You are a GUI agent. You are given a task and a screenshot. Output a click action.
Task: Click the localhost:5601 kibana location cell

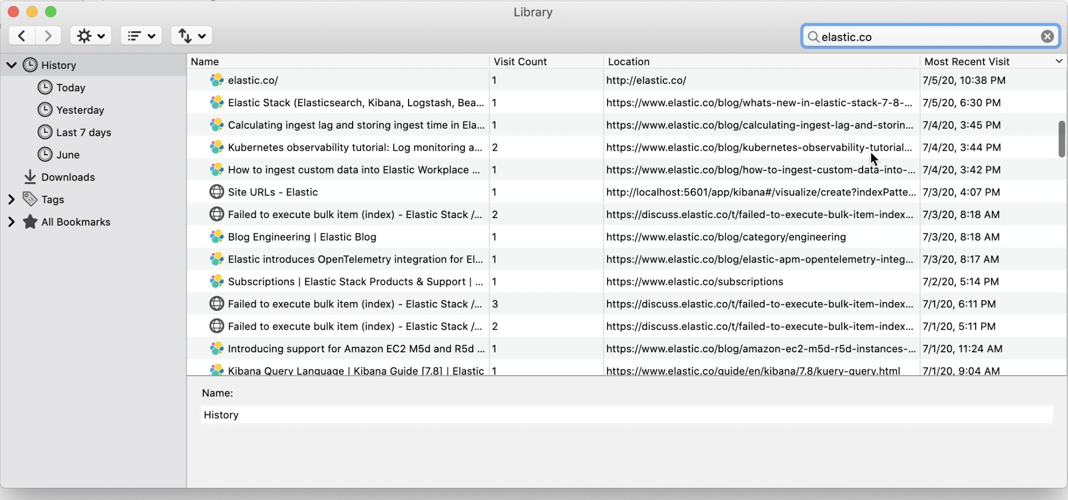(761, 192)
